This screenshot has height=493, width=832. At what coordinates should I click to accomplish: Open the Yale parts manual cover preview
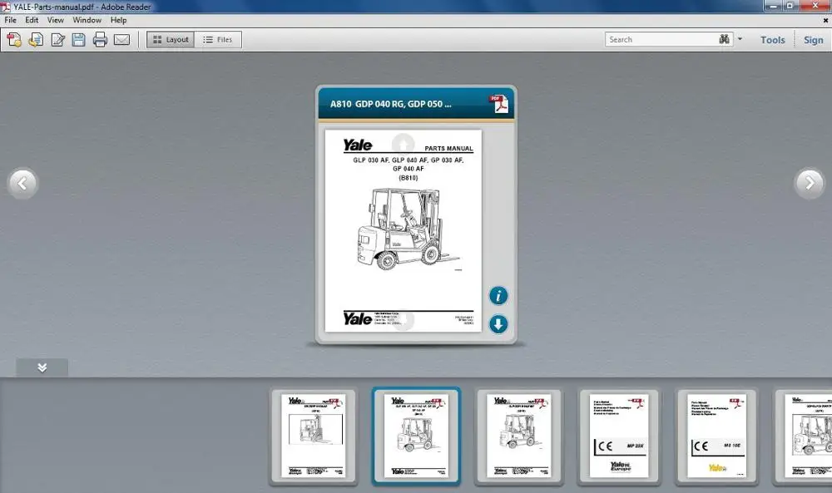(x=404, y=230)
